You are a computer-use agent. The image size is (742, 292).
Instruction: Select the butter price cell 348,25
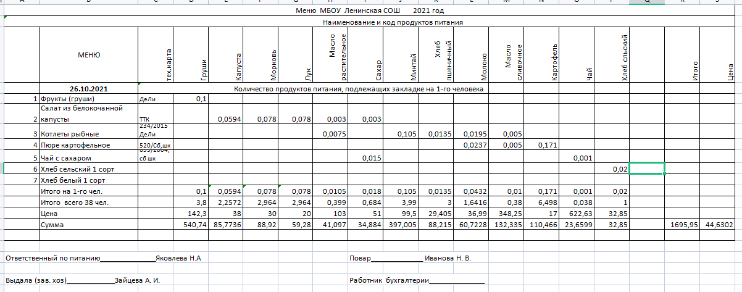click(x=506, y=214)
